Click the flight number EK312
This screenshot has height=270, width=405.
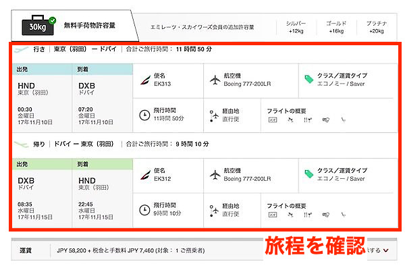(x=162, y=179)
